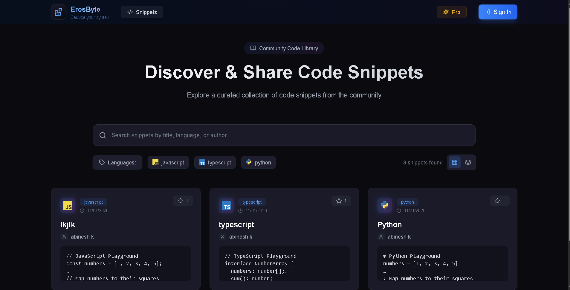Filter snippets by javascript language
The height and width of the screenshot is (290, 570).
pyautogui.click(x=168, y=163)
